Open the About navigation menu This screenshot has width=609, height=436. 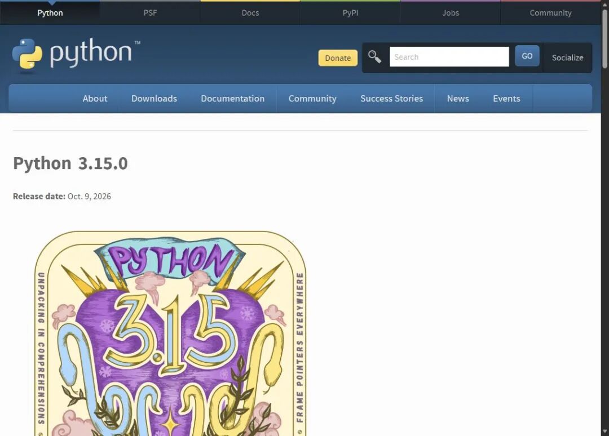pos(95,99)
